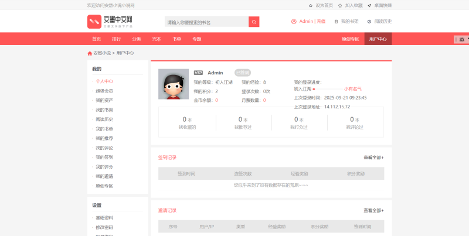
Task: Click the clock icon beside 阅读历史
Action: coord(369,22)
